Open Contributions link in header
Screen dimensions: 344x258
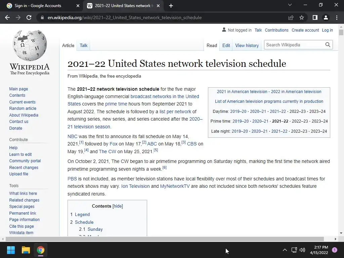276,30
